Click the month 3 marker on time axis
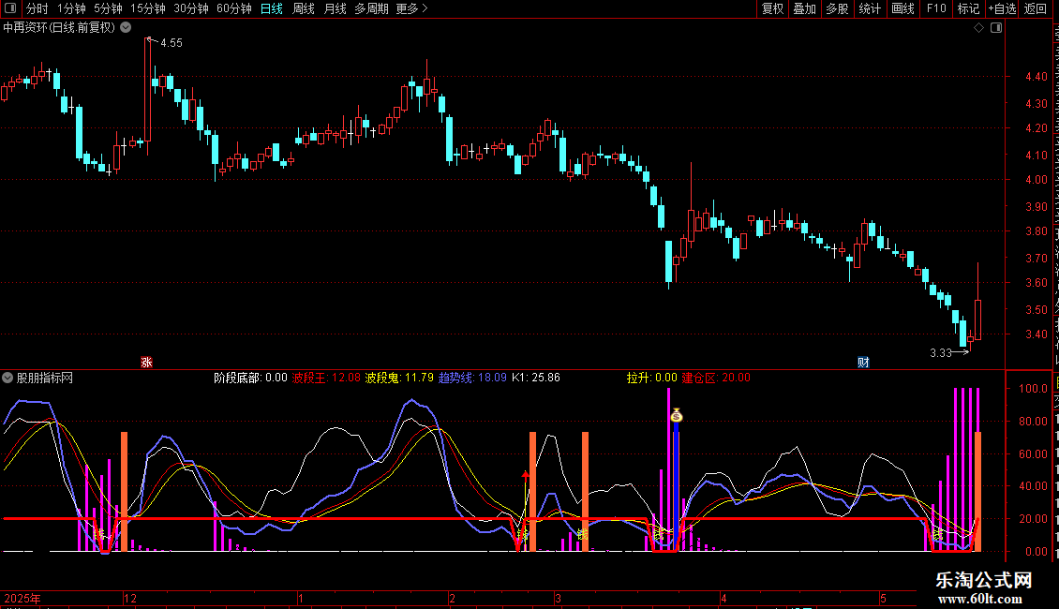This screenshot has height=609, width=1059. (558, 599)
